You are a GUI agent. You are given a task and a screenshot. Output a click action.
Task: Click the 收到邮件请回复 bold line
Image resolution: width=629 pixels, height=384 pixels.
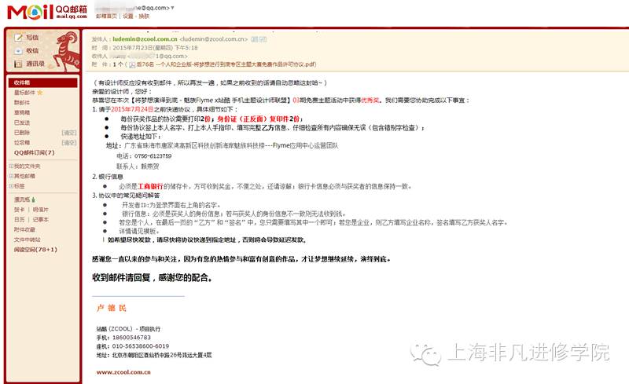(x=153, y=277)
